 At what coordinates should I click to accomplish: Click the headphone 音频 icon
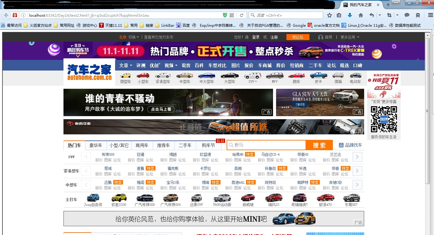320,37
